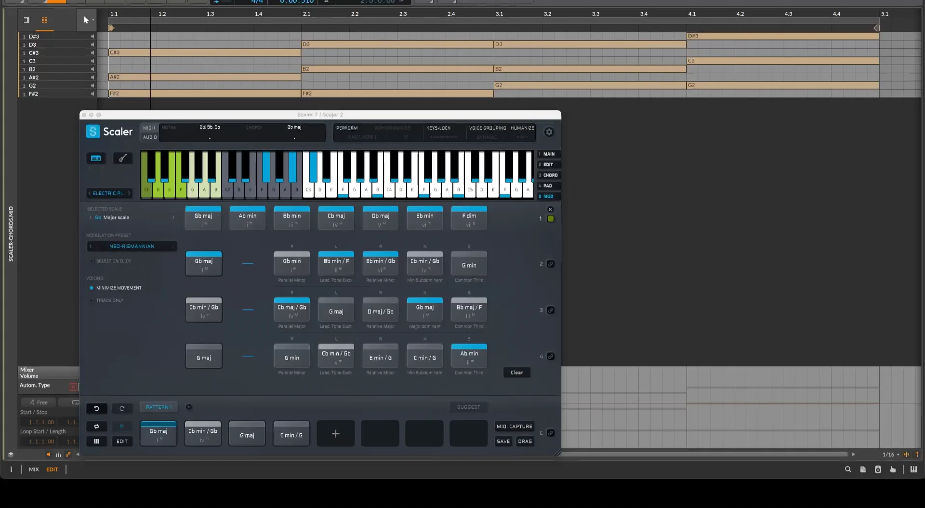The width and height of the screenshot is (925, 508).
Task: Click the link icon for row 4
Action: (x=551, y=357)
